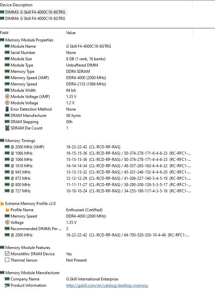Click the DRAM Manufacturer row icon
Viewport: 215px width, 296px height.
tap(7, 115)
